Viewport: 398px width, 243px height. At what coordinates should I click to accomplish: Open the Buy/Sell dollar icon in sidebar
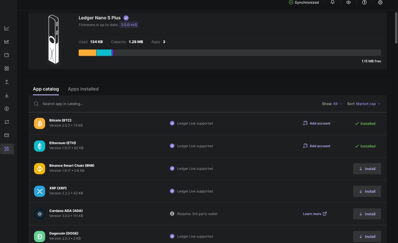[x=6, y=109]
